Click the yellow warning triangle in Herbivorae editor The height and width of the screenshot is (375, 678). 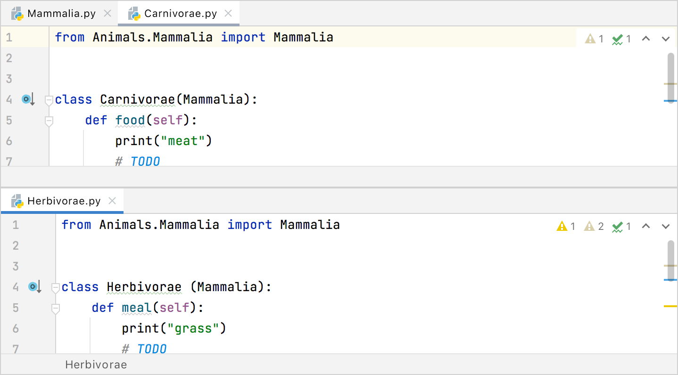coord(566,226)
